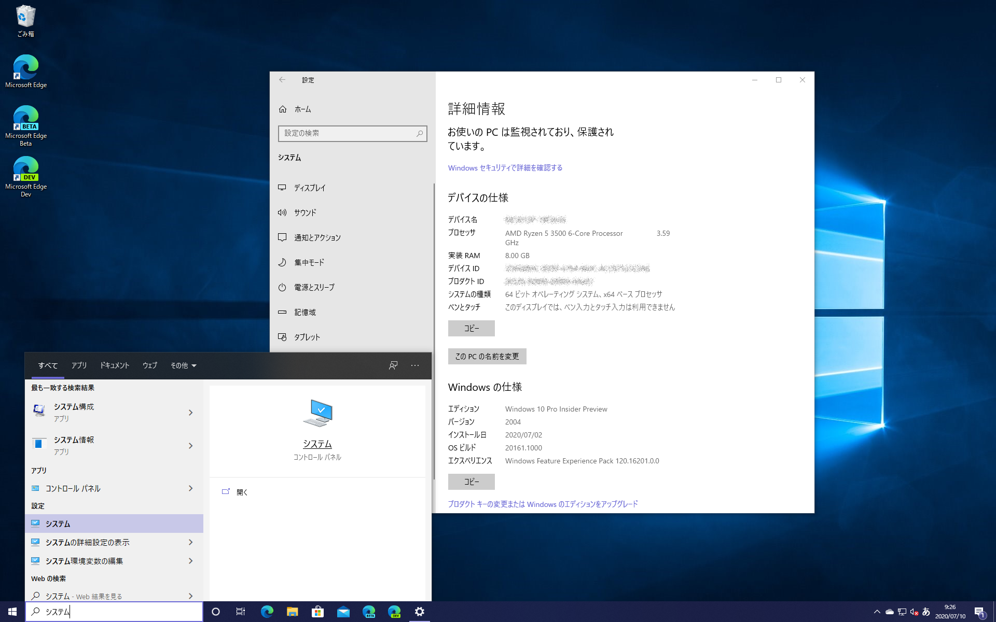This screenshot has width=996, height=622.
Task: Launch Edge Dev from taskbar
Action: 394,612
